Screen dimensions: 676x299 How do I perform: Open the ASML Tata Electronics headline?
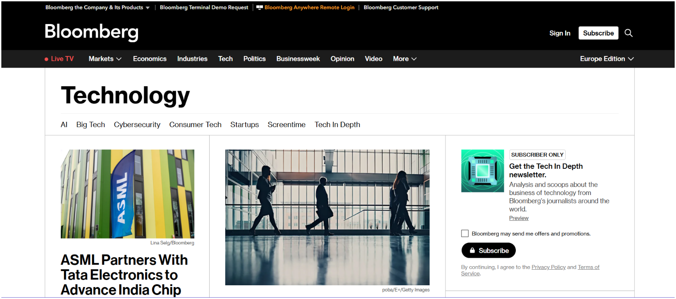pyautogui.click(x=124, y=275)
